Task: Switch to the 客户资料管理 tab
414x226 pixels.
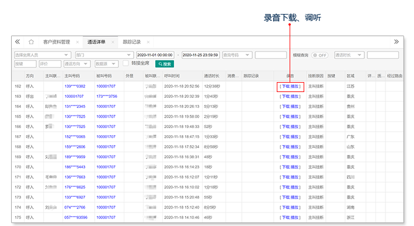Action: (57, 42)
